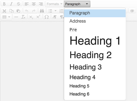Preview the document with eye icon
Viewport: 137px width, 101px height.
[x=132, y=11]
